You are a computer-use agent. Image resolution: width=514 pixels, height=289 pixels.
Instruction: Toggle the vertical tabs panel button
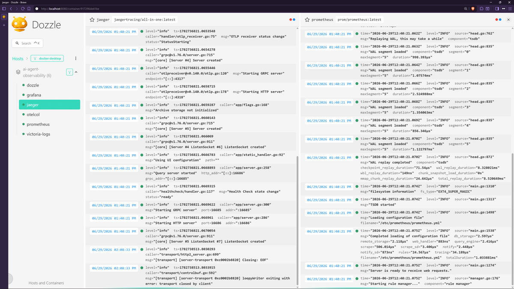click(4, 9)
